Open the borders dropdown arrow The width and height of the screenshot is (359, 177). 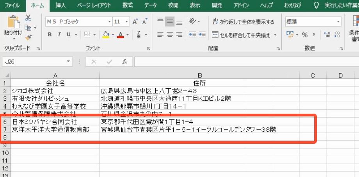(x=94, y=35)
